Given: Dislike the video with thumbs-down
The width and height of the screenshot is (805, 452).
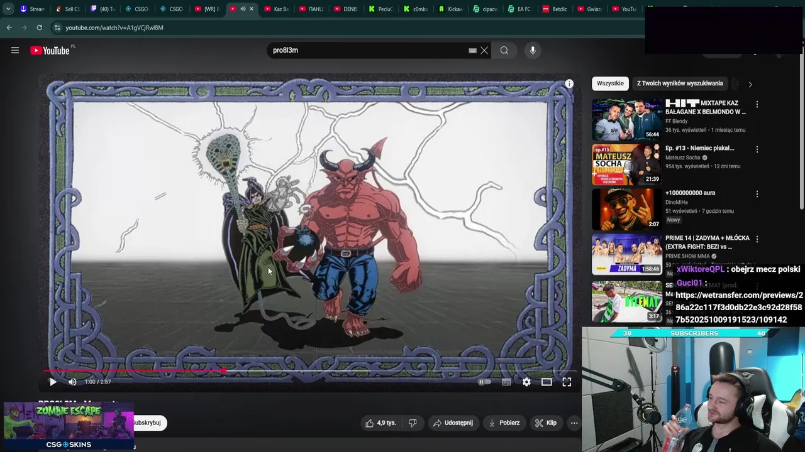Looking at the screenshot, I should coord(413,423).
